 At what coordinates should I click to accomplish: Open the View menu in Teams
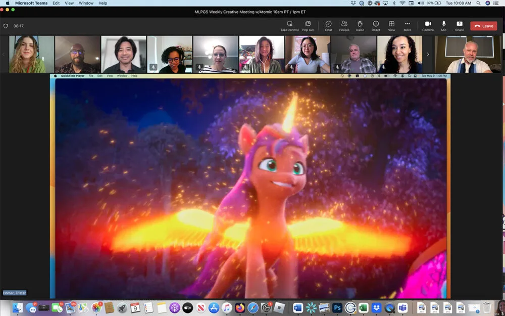[69, 3]
